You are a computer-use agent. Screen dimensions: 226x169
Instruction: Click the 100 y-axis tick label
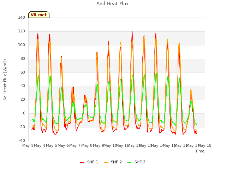[22, 45]
